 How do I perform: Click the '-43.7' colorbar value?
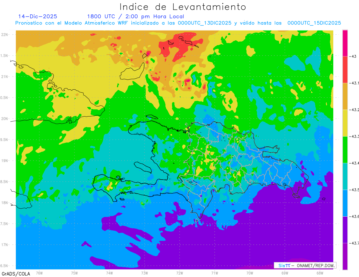click(354, 243)
